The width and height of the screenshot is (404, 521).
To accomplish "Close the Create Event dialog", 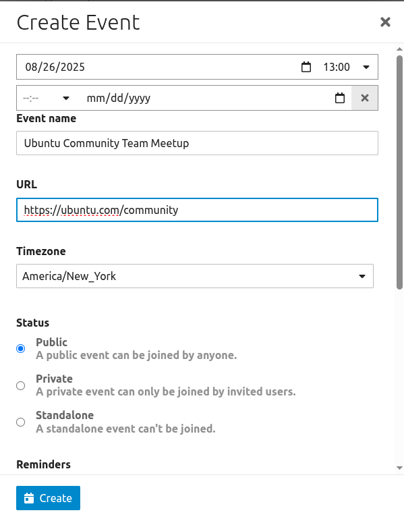I will click(x=385, y=22).
